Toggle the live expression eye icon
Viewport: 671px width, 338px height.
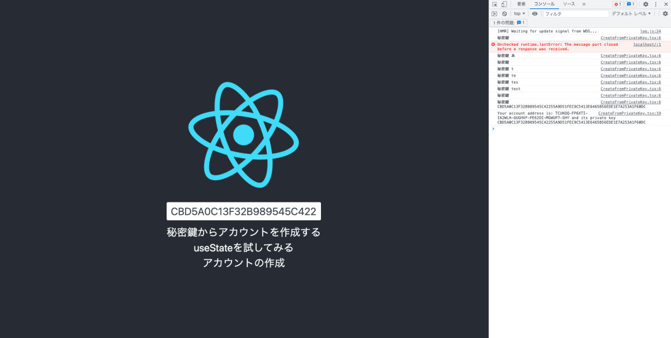point(535,13)
